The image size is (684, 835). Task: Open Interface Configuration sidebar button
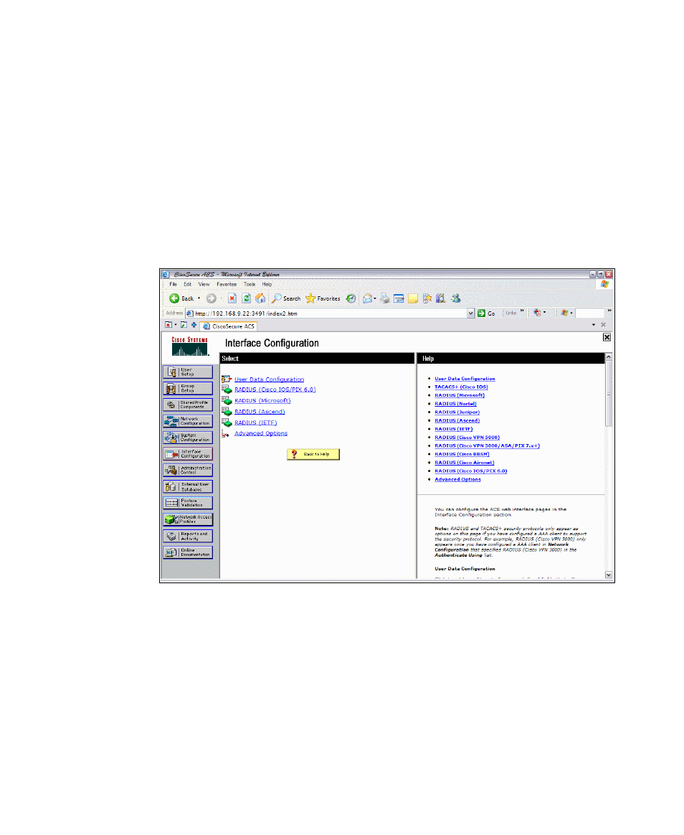188,453
